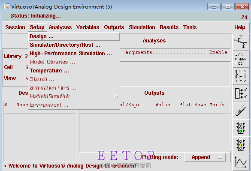Click the Outputs section heading
This screenshot has height=171, width=251.
pyautogui.click(x=154, y=93)
